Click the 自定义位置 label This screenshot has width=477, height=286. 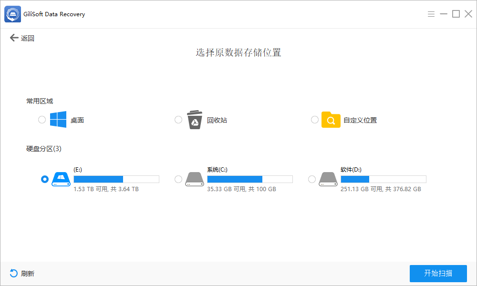(x=360, y=120)
